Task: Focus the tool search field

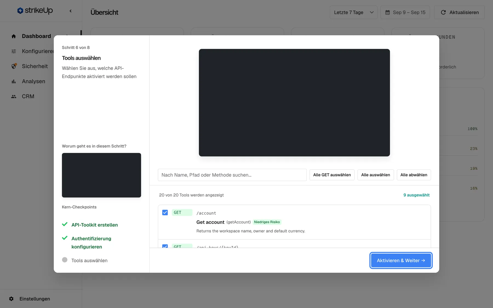Action: (x=232, y=175)
